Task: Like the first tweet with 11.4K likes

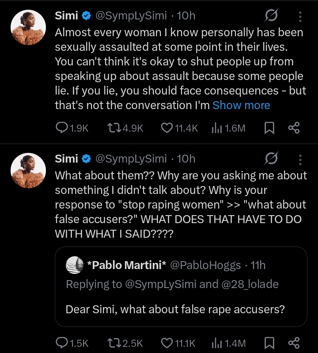Action: [x=167, y=128]
